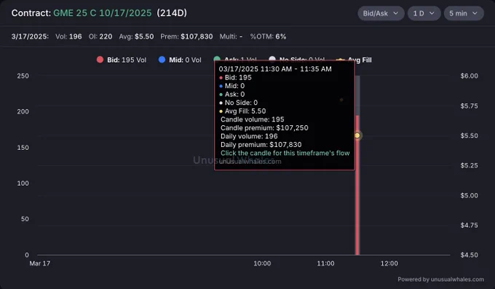Select the Avg: $5.50 value

coord(136,36)
